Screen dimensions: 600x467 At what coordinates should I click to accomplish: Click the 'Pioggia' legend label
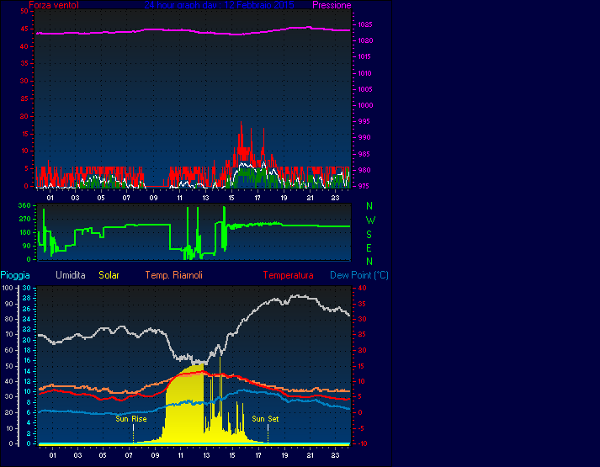[15, 275]
